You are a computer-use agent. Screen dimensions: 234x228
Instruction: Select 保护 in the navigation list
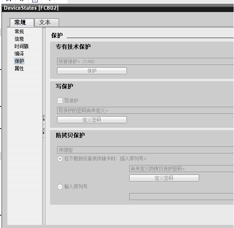(x=19, y=61)
